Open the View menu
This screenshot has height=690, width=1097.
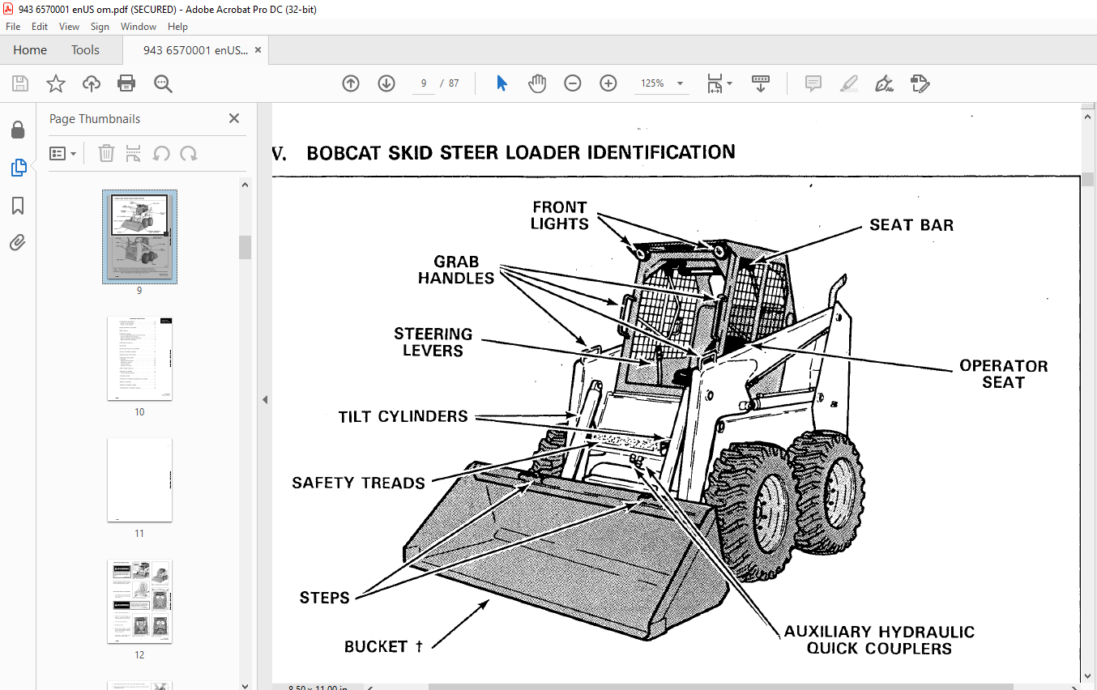70,27
